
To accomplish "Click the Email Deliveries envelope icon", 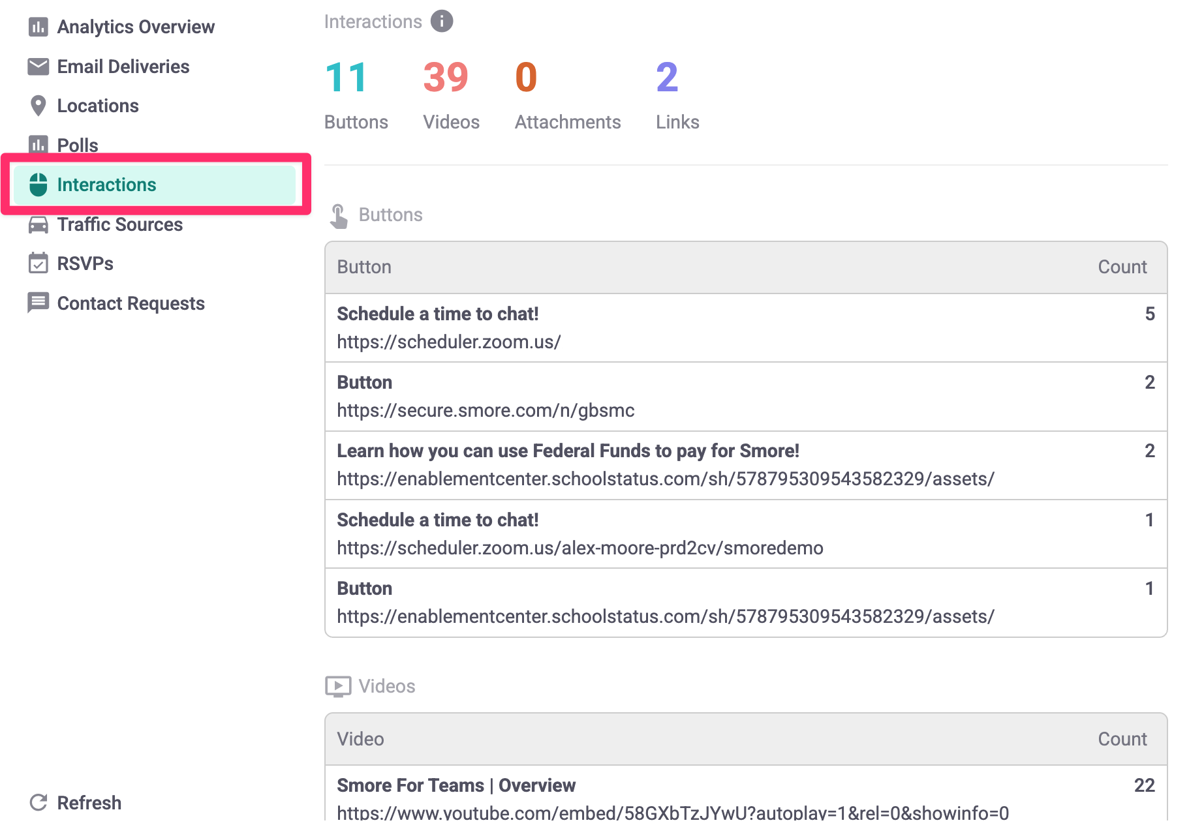I will coord(38,67).
